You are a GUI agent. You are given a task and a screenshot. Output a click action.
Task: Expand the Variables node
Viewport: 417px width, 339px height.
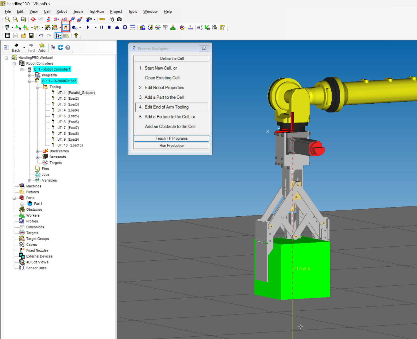coord(30,181)
